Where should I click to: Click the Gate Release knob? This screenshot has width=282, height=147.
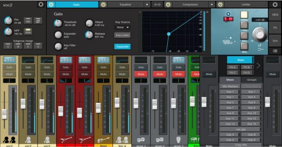[x=89, y=35]
